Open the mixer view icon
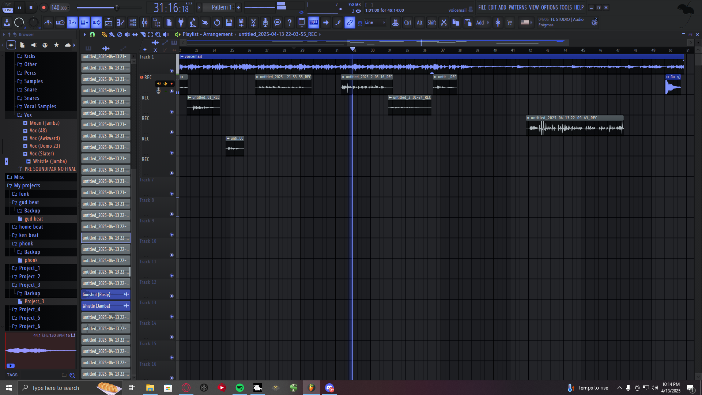Image resolution: width=702 pixels, height=395 pixels. (145, 23)
